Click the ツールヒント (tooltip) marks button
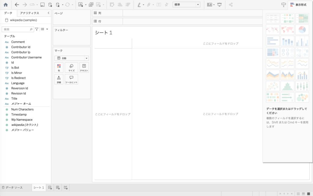The width and height of the screenshot is (313, 196). (x=72, y=79)
